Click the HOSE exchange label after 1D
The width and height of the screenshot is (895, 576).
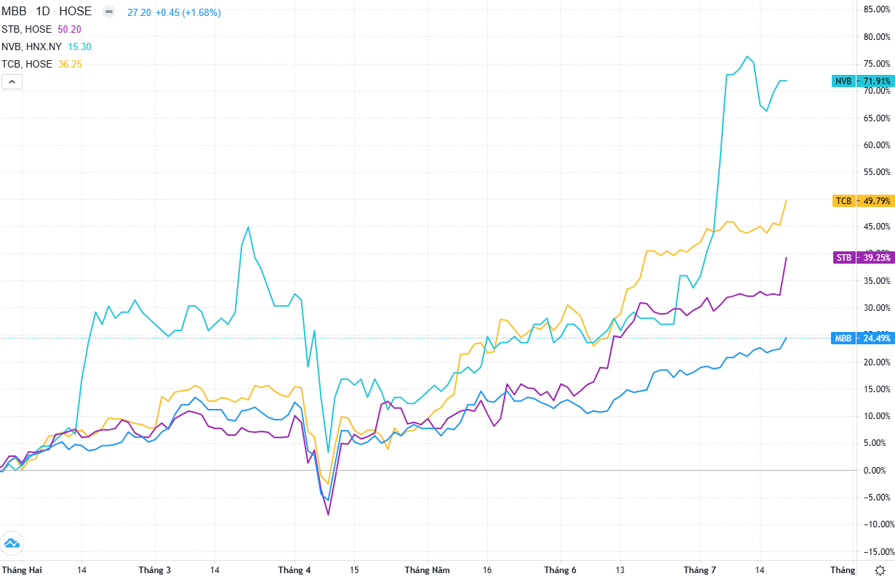pos(76,12)
